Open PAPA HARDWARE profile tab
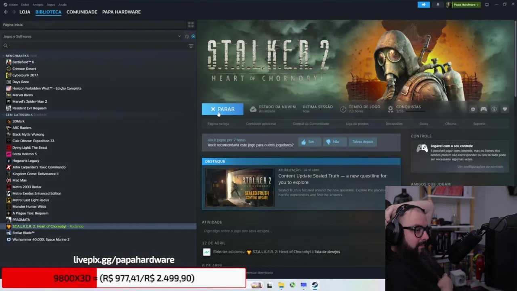 point(121,12)
